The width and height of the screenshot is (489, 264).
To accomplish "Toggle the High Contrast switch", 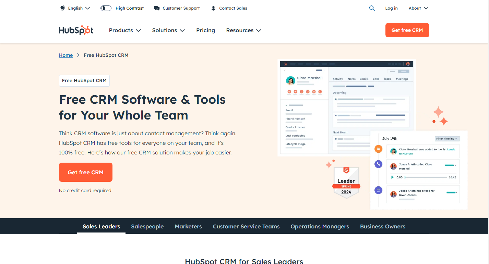I will coord(106,8).
